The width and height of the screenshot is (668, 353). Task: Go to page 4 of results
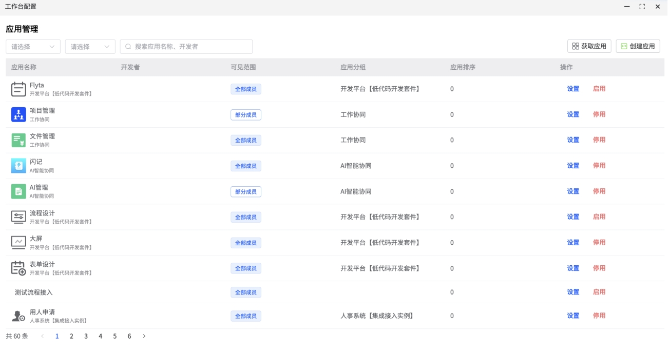(x=100, y=336)
